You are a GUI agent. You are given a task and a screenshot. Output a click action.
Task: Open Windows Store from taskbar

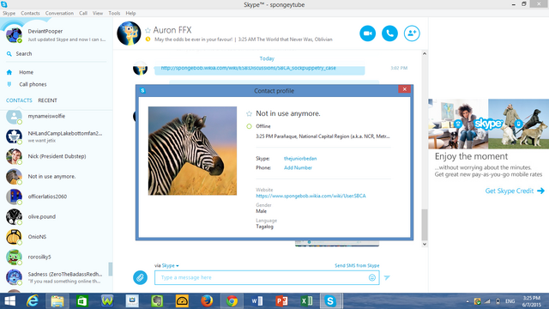pyautogui.click(x=82, y=301)
